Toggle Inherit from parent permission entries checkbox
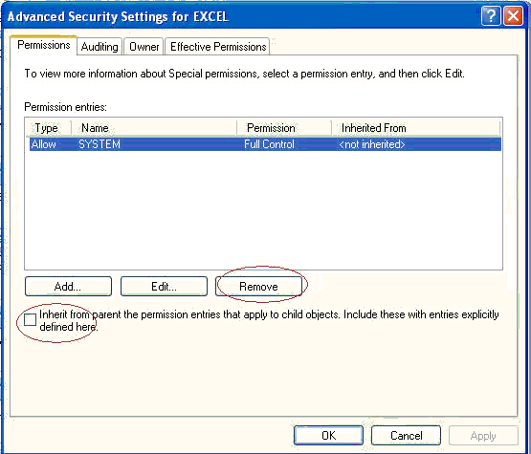 pyautogui.click(x=31, y=319)
